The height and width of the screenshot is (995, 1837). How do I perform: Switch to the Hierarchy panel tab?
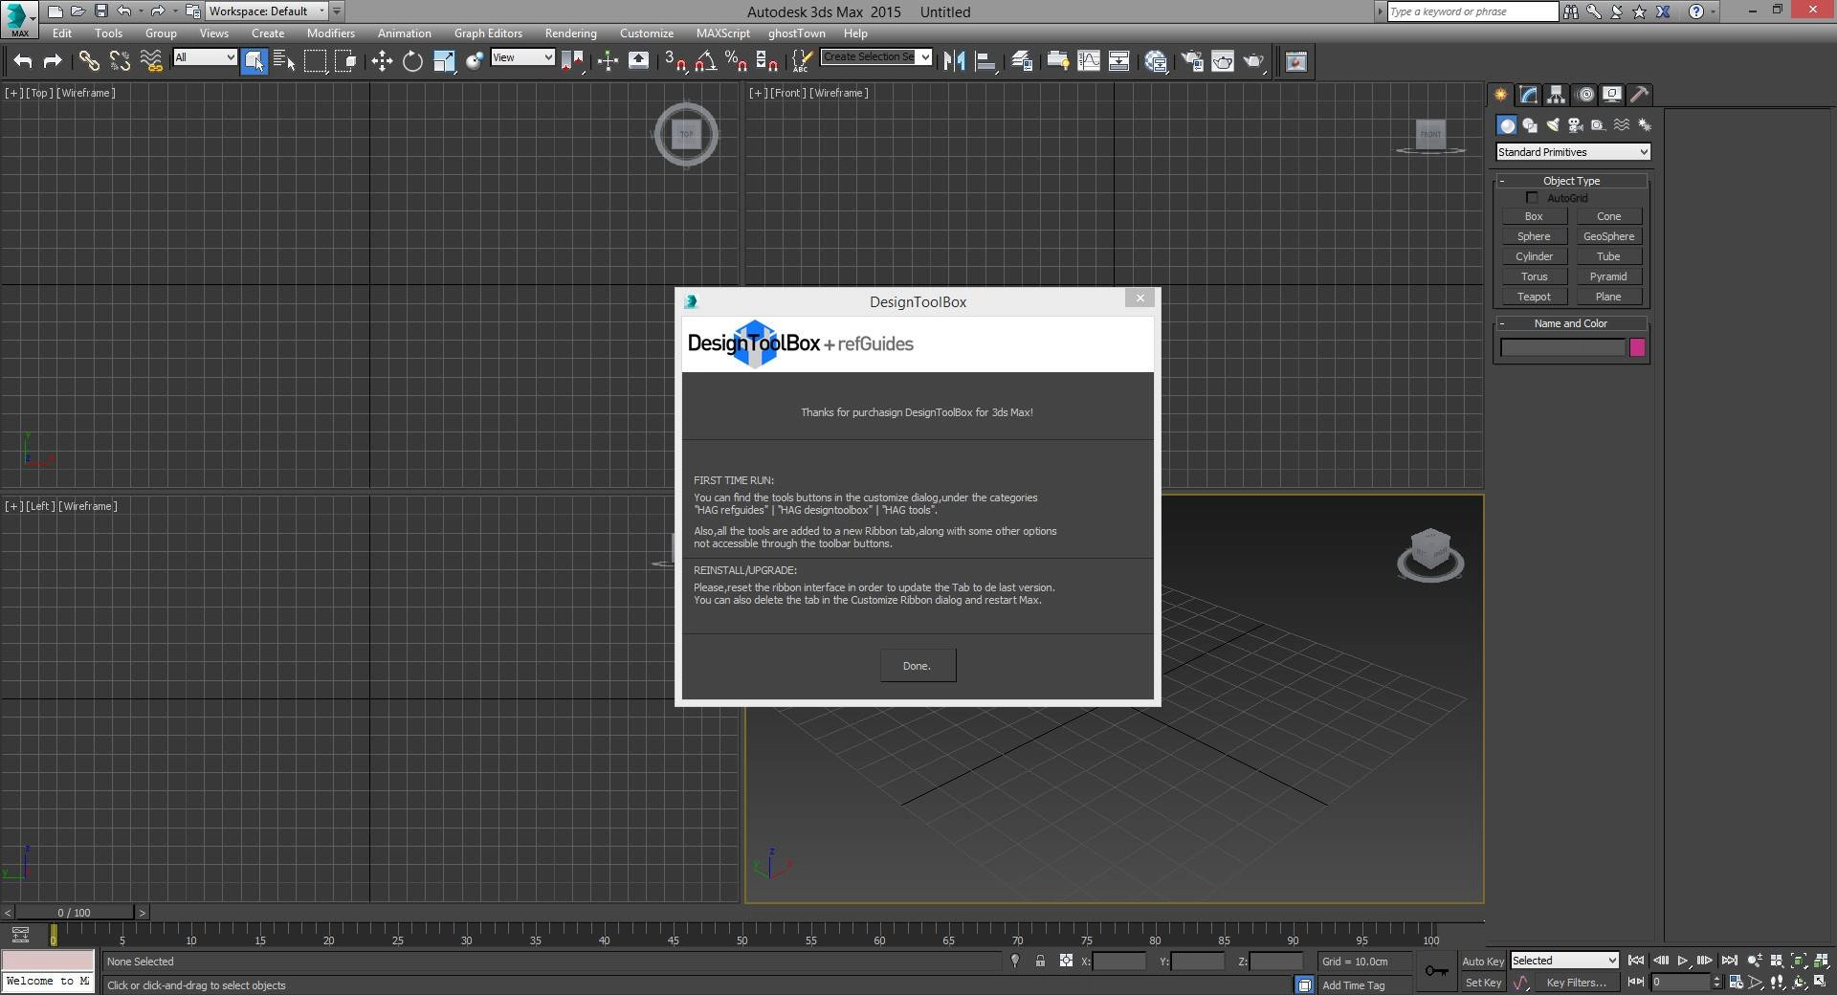tap(1556, 94)
